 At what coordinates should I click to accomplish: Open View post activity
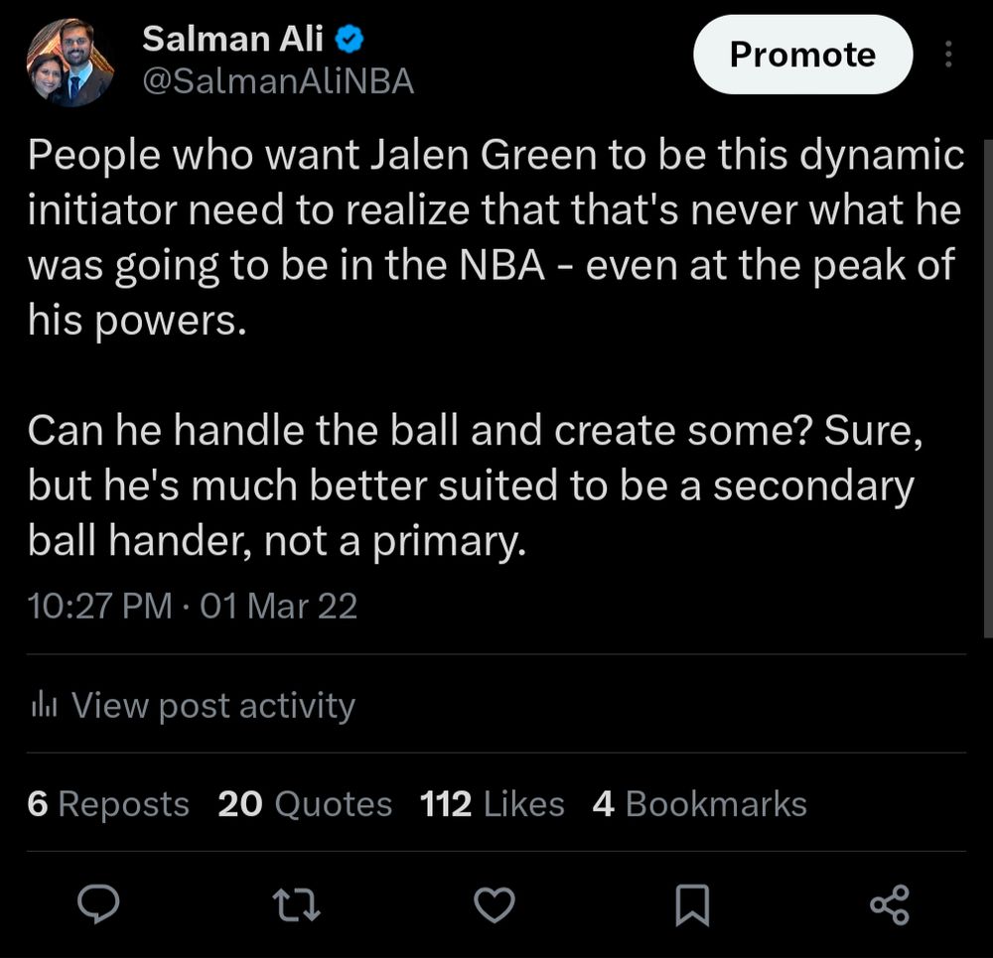pyautogui.click(x=213, y=706)
